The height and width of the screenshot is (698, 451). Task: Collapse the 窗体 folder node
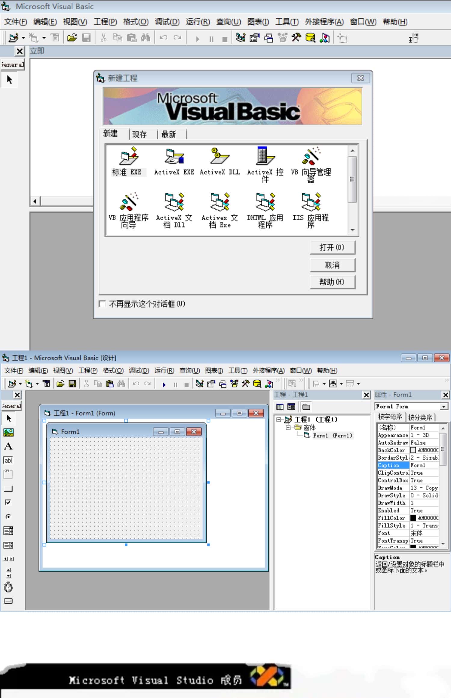[x=288, y=427]
